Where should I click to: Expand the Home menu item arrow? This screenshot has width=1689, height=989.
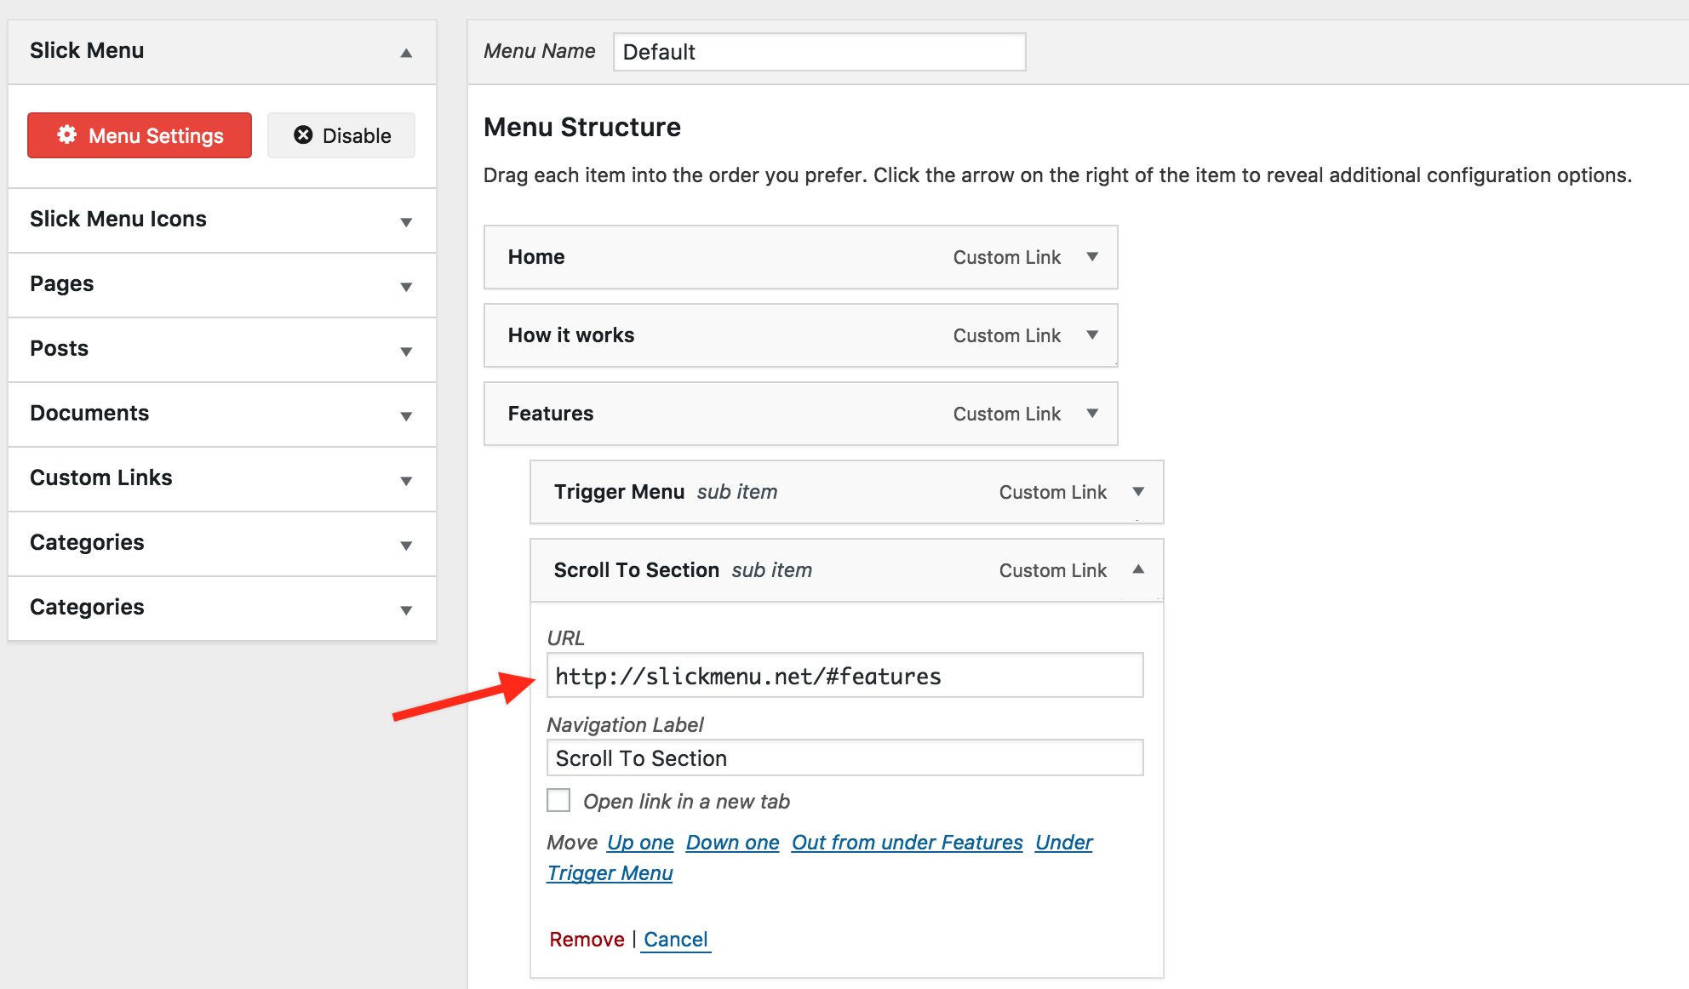coord(1092,256)
